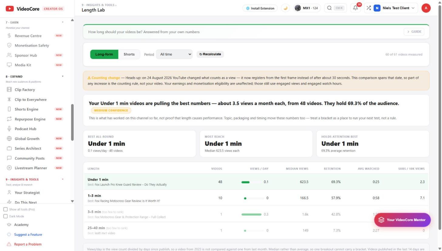
Task: Open Revenue Centre dollar icon
Action: point(9,36)
